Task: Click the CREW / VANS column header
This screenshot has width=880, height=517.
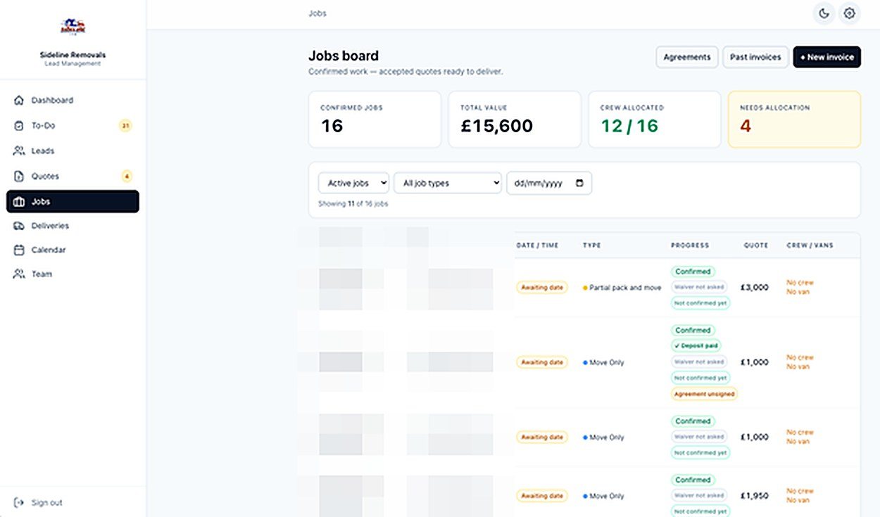Action: pos(810,245)
